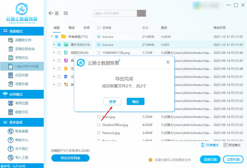Screen dimensions: 247x168
Task: Click 查看 button in dialog
Action: pyautogui.click(x=113, y=101)
